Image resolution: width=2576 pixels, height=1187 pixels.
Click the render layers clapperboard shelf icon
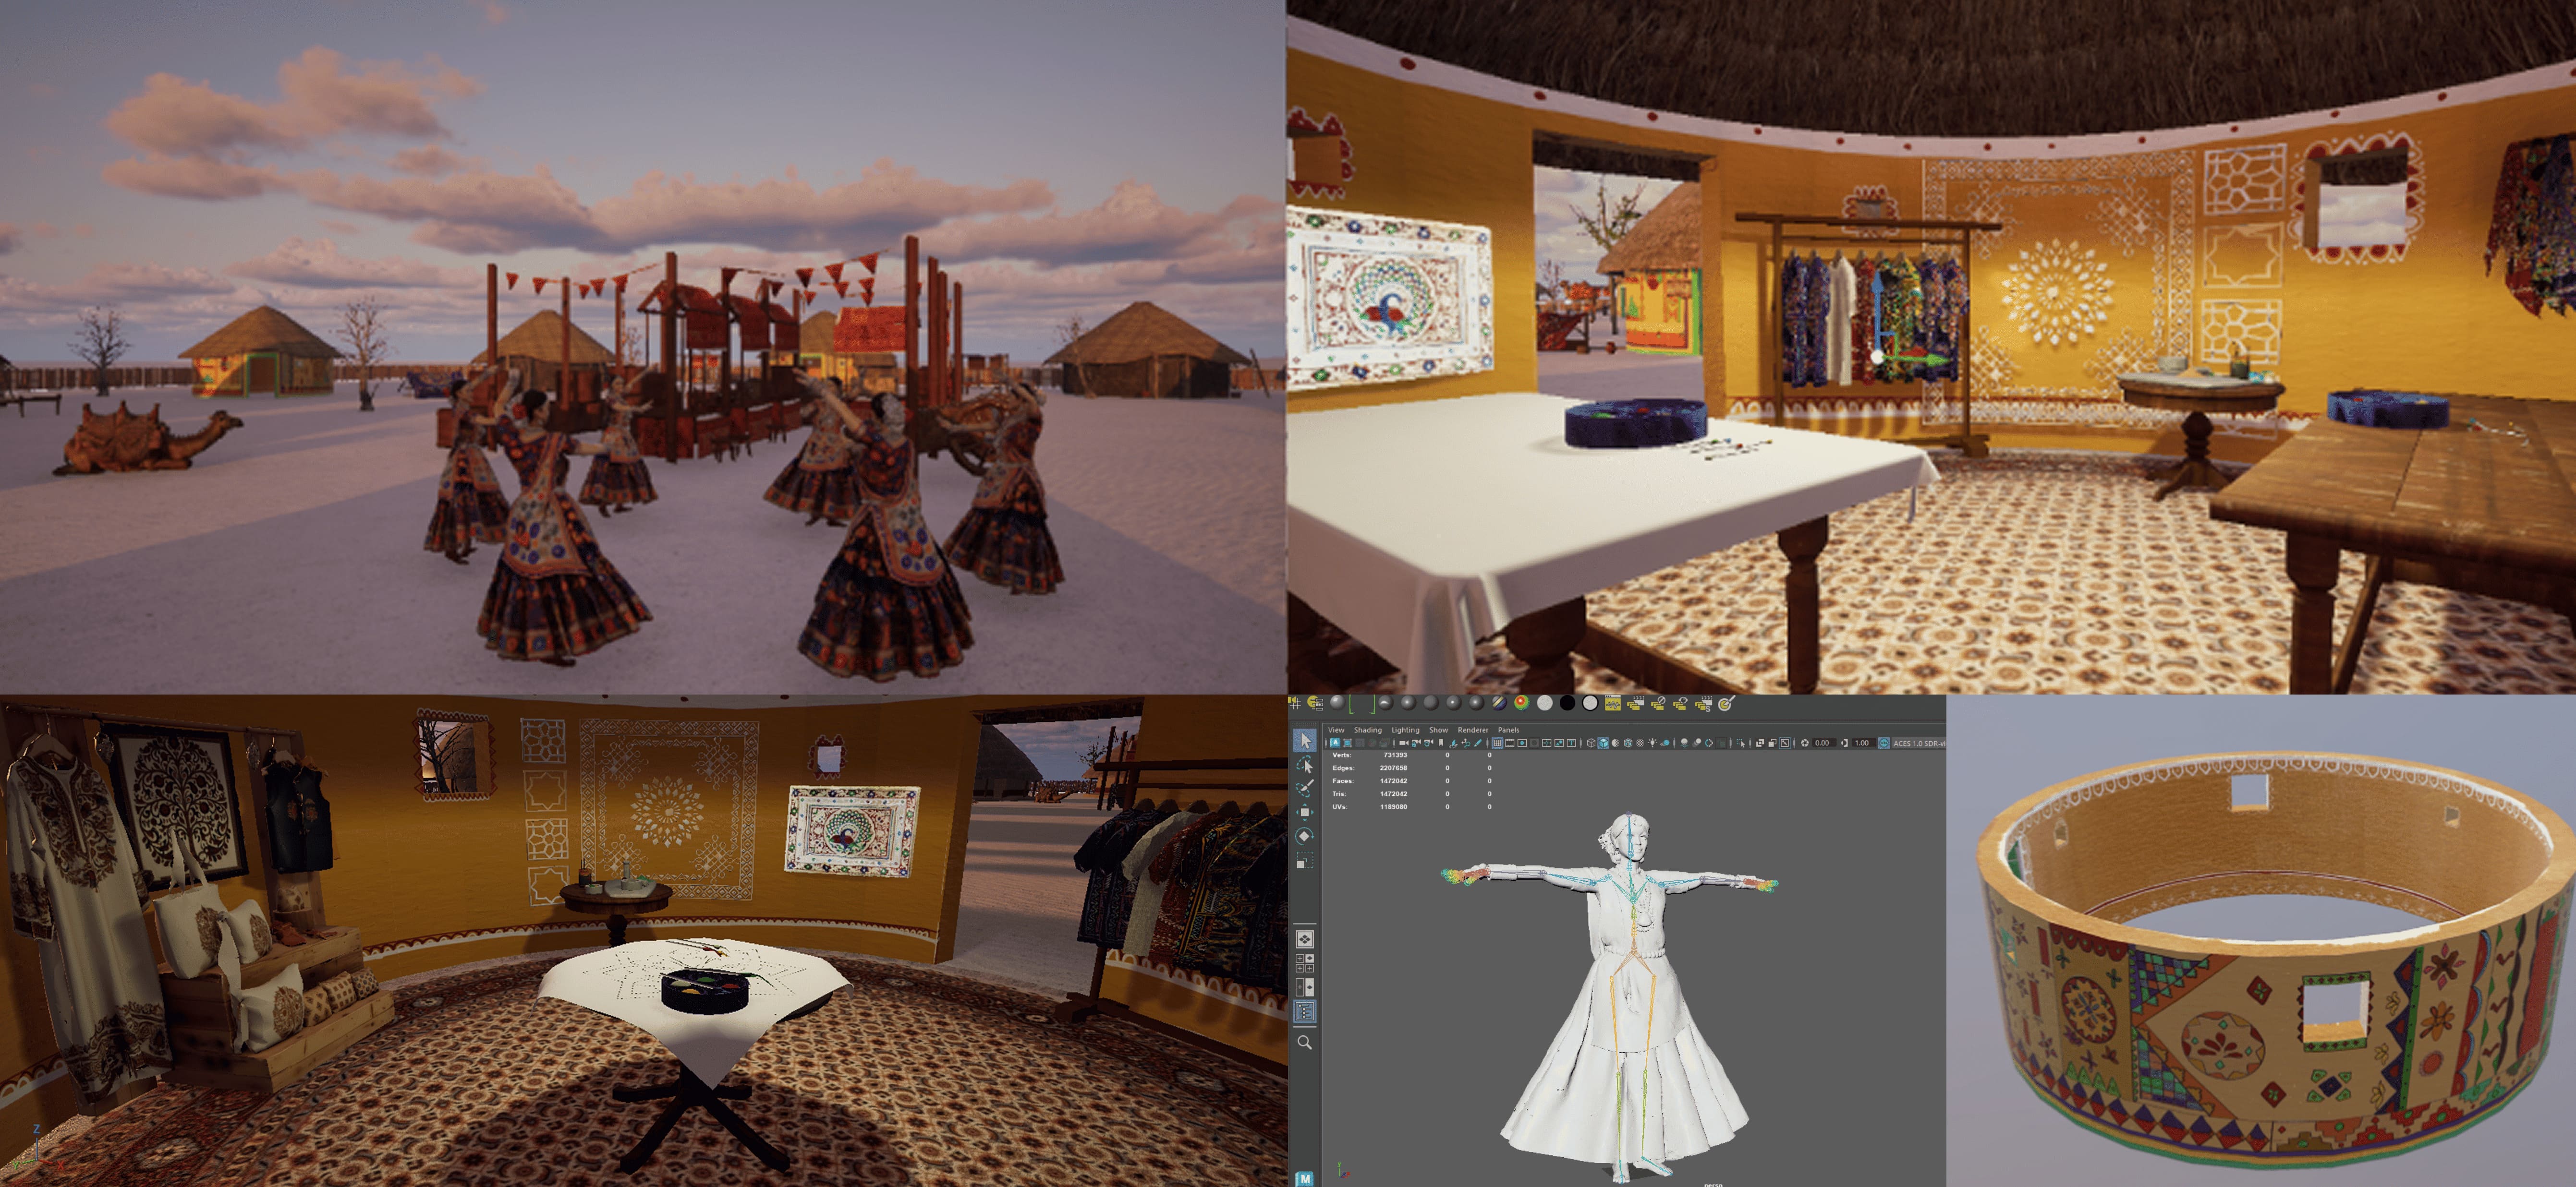pyautogui.click(x=1635, y=702)
